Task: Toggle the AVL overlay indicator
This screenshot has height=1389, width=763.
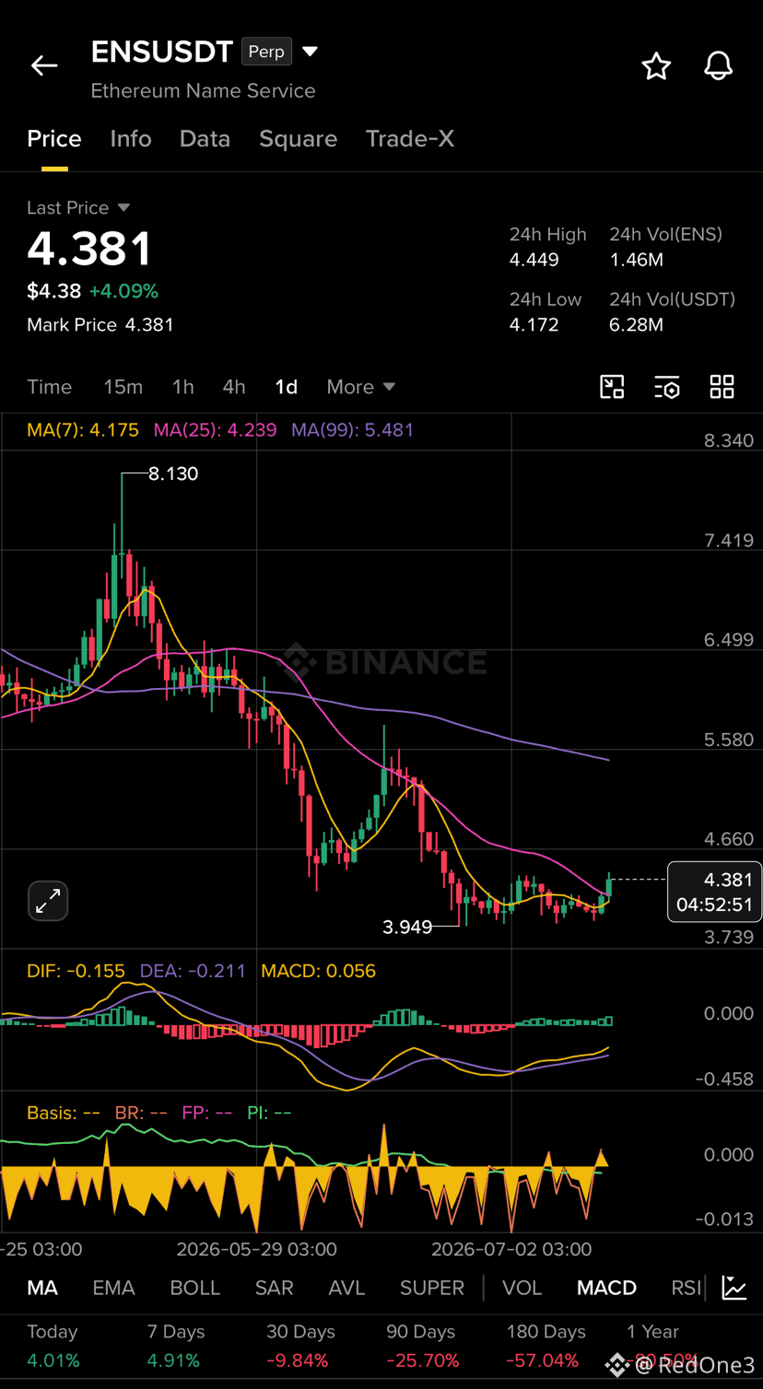Action: 347,1288
